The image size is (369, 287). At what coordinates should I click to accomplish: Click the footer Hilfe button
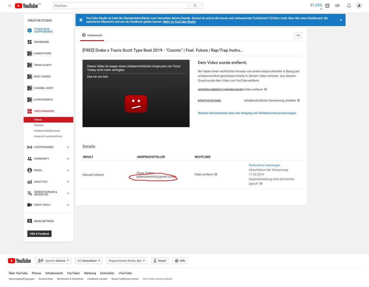pyautogui.click(x=180, y=261)
